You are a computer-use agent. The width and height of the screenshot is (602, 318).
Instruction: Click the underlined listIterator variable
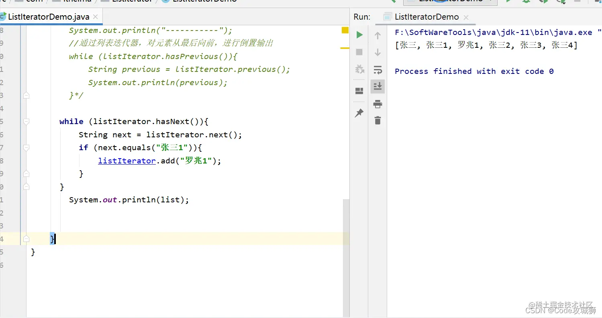pos(127,161)
